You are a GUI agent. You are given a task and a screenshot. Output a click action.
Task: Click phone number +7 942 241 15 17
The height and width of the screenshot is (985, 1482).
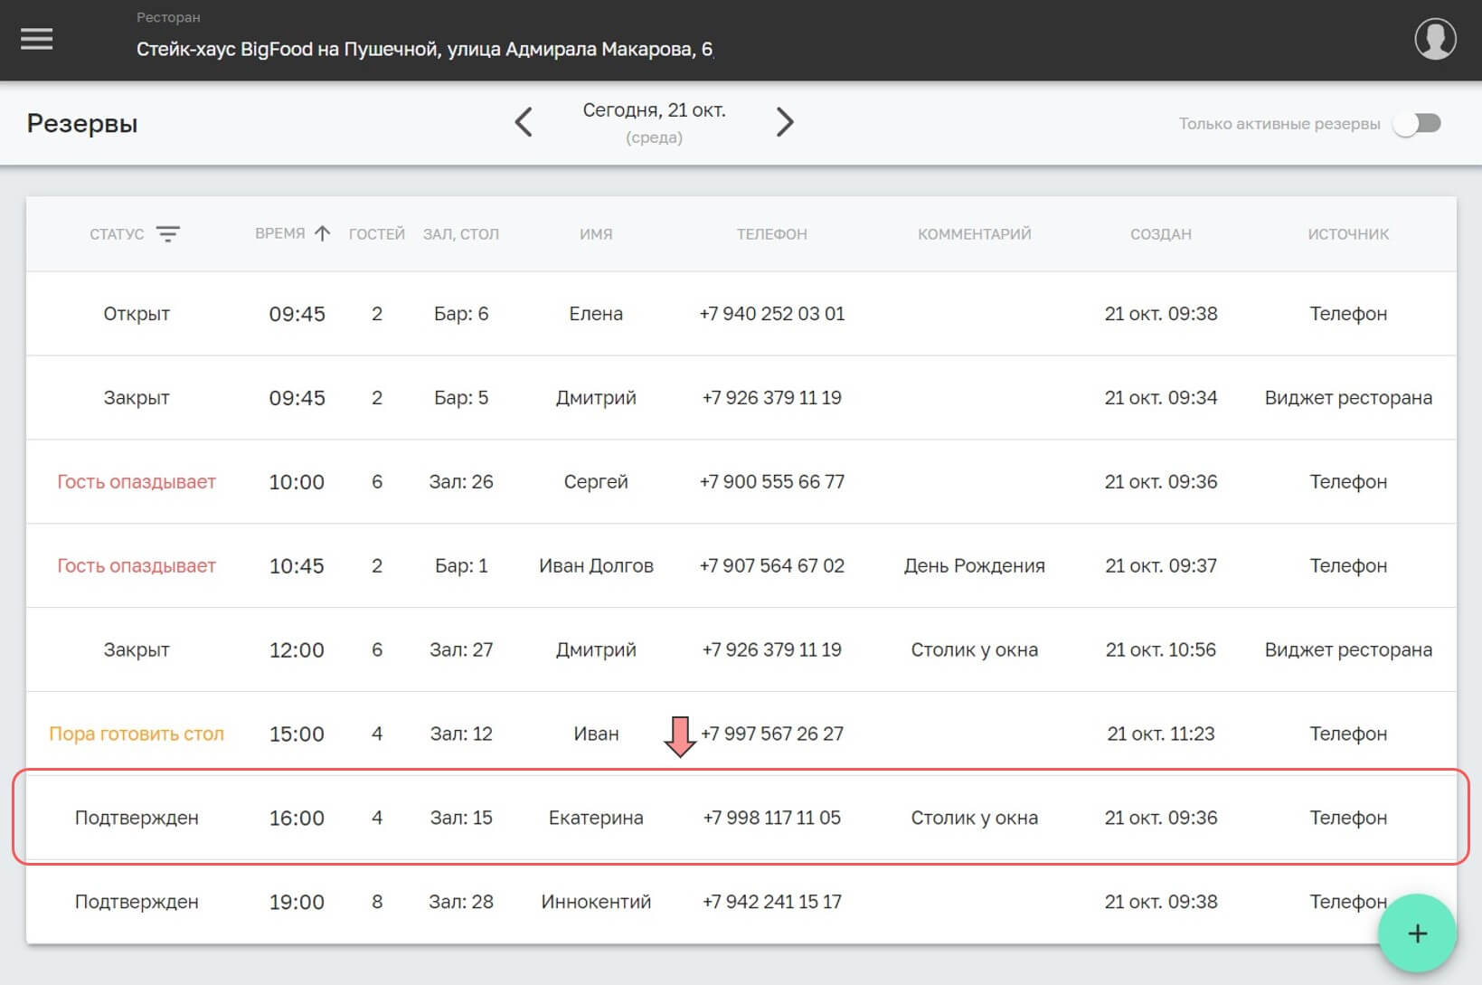click(771, 902)
